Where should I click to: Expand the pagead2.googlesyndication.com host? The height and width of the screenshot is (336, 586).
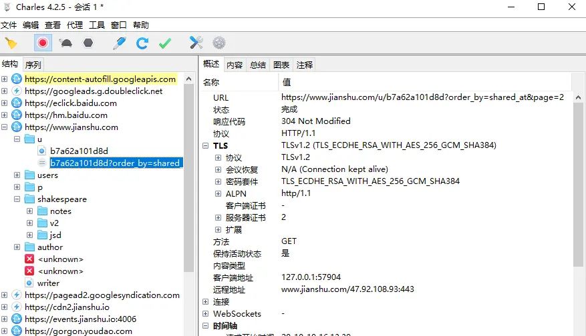5,295
